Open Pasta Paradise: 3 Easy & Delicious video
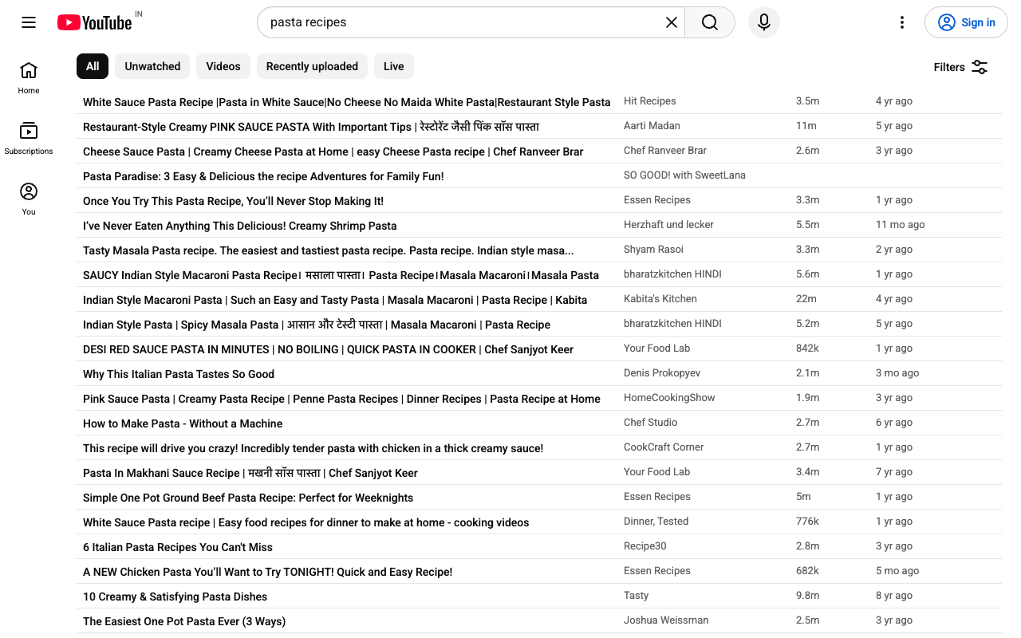Image resolution: width=1021 pixels, height=638 pixels. coord(263,176)
